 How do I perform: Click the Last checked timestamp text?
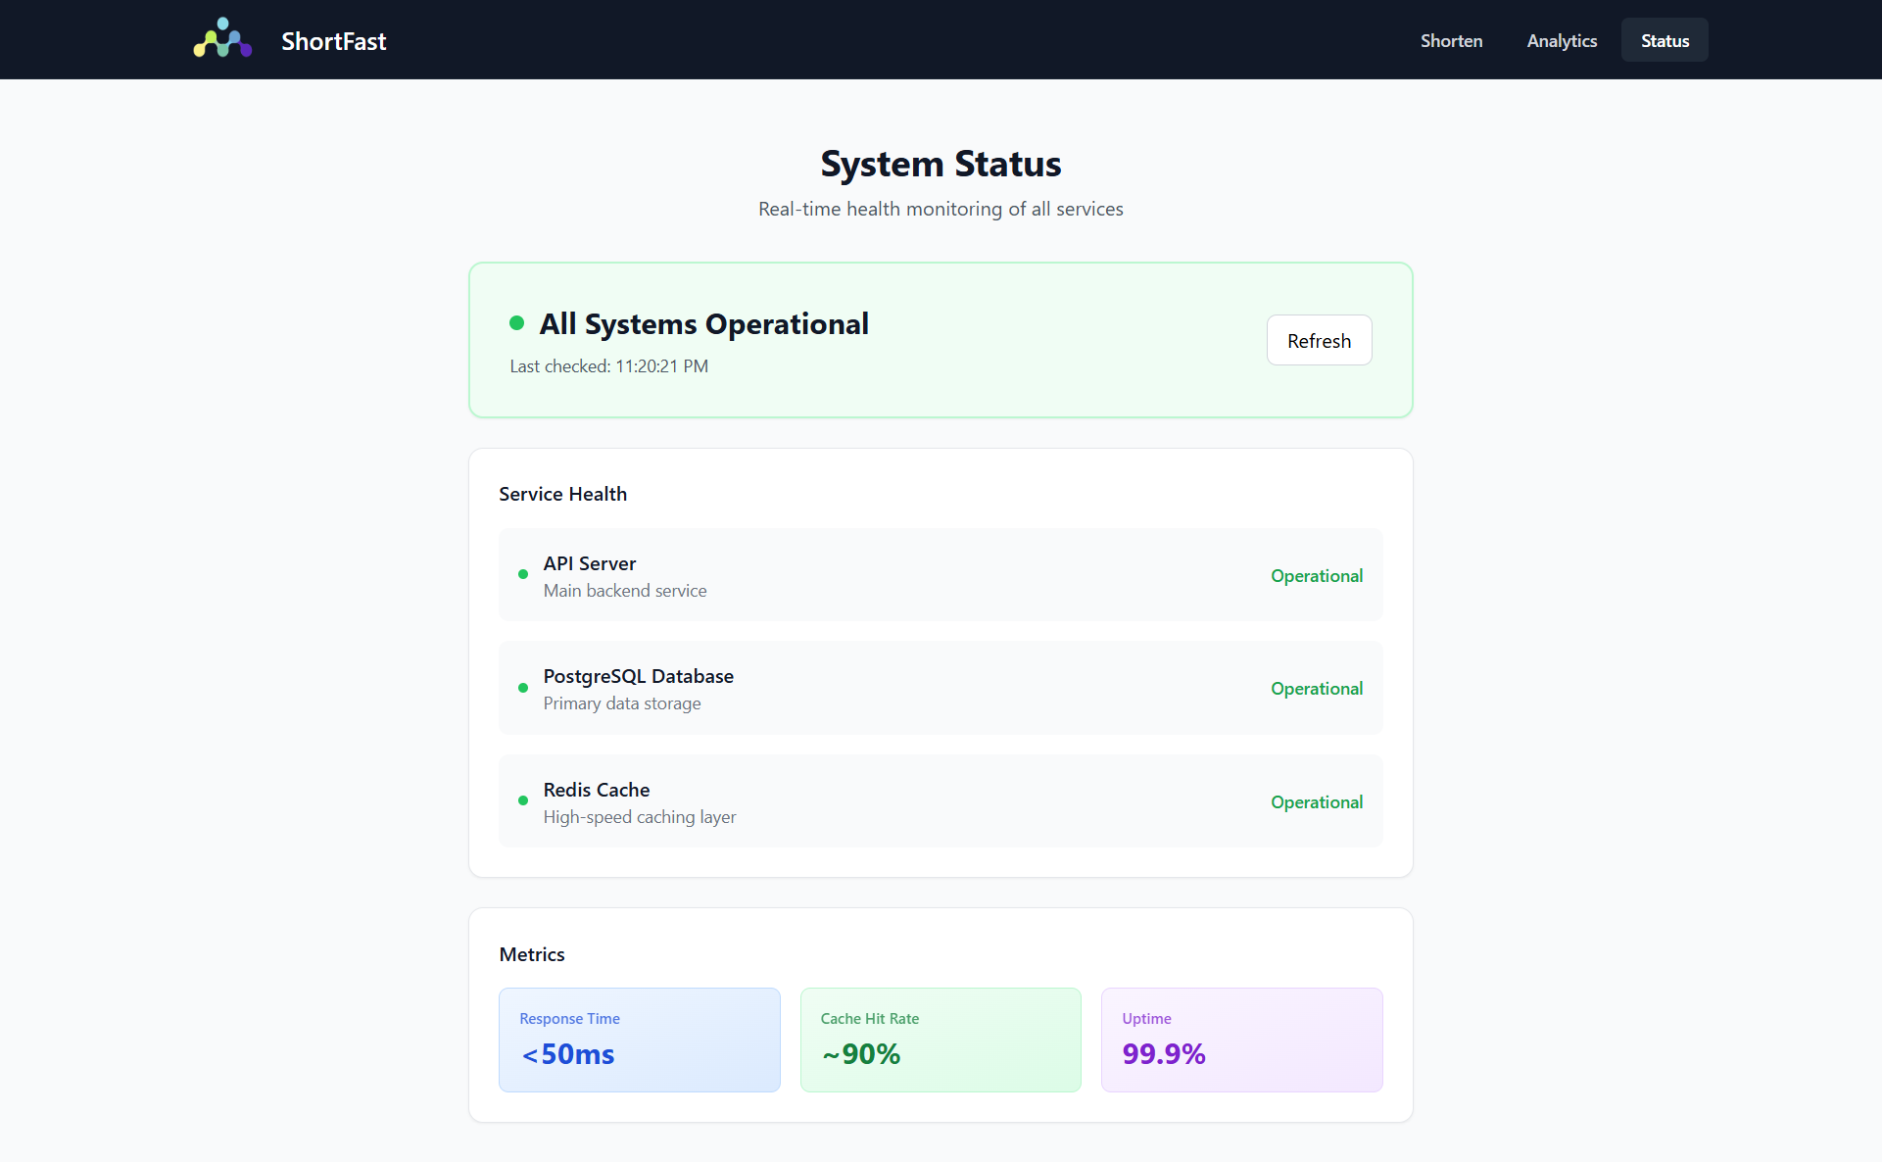[608, 366]
